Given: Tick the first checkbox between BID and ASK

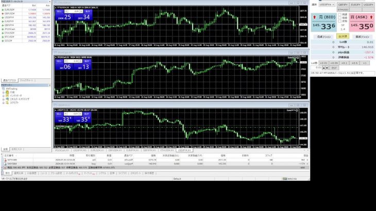Looking at the screenshot, I should [339, 14].
